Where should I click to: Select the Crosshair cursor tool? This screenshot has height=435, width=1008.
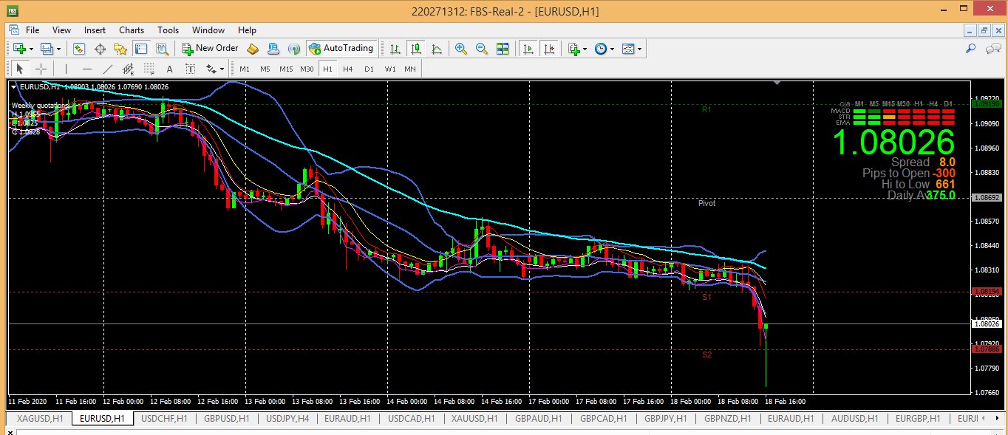[41, 69]
